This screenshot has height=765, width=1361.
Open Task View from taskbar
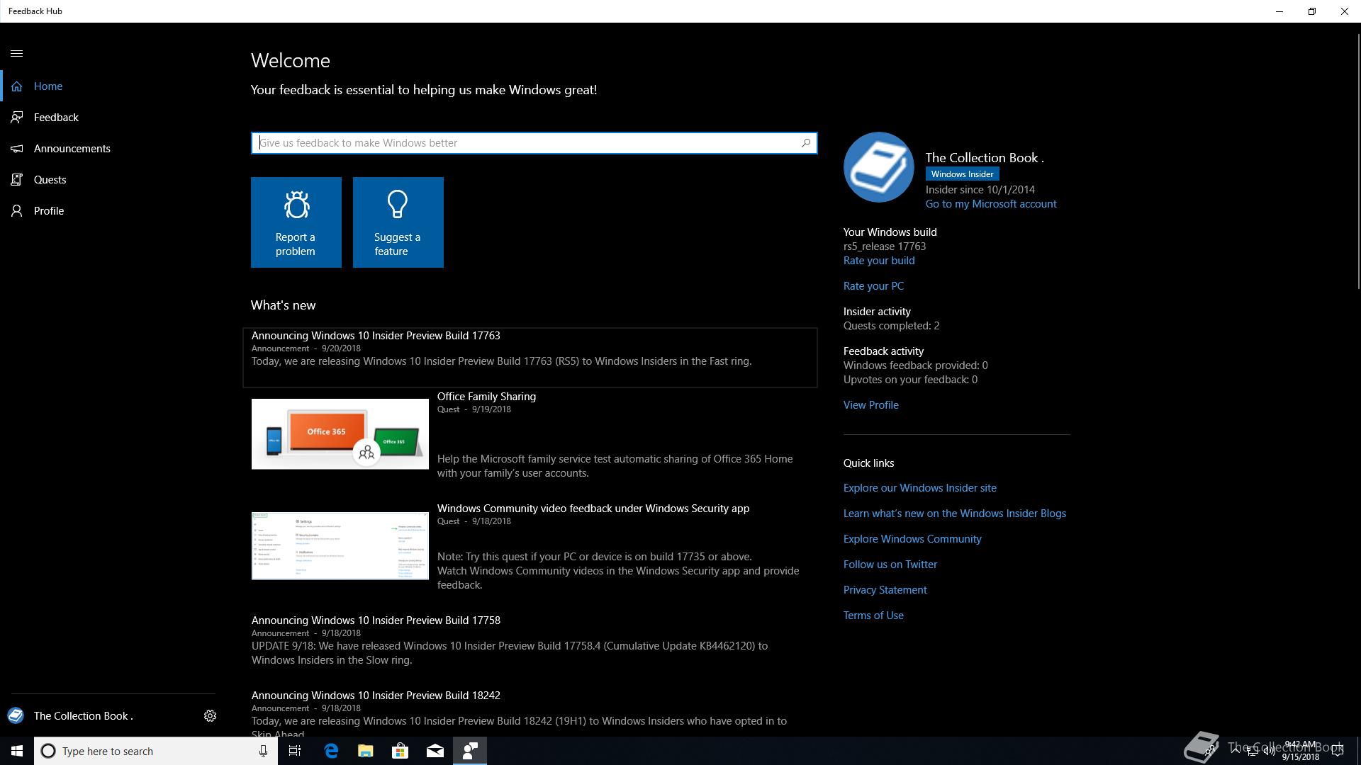(x=295, y=751)
